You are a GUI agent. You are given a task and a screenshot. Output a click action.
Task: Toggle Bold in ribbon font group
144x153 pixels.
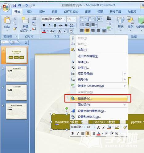point(44,25)
